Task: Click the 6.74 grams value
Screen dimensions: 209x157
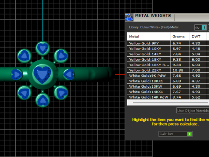Action: (177, 43)
